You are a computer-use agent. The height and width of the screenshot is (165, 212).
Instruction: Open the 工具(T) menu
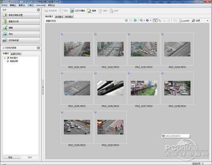[31, 5]
